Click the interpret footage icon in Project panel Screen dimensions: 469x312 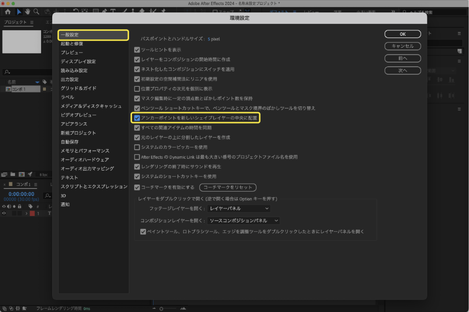point(5,174)
